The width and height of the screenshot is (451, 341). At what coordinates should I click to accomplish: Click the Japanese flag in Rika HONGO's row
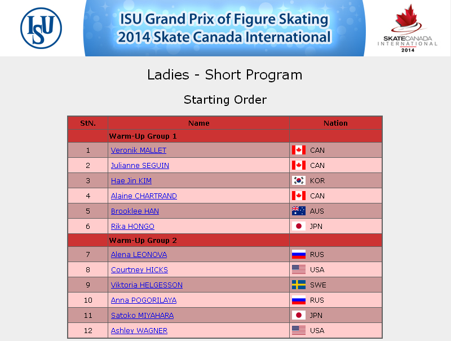[x=299, y=226]
